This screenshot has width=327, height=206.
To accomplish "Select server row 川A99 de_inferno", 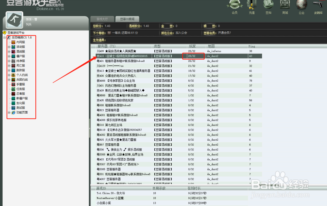I will [x=179, y=51].
